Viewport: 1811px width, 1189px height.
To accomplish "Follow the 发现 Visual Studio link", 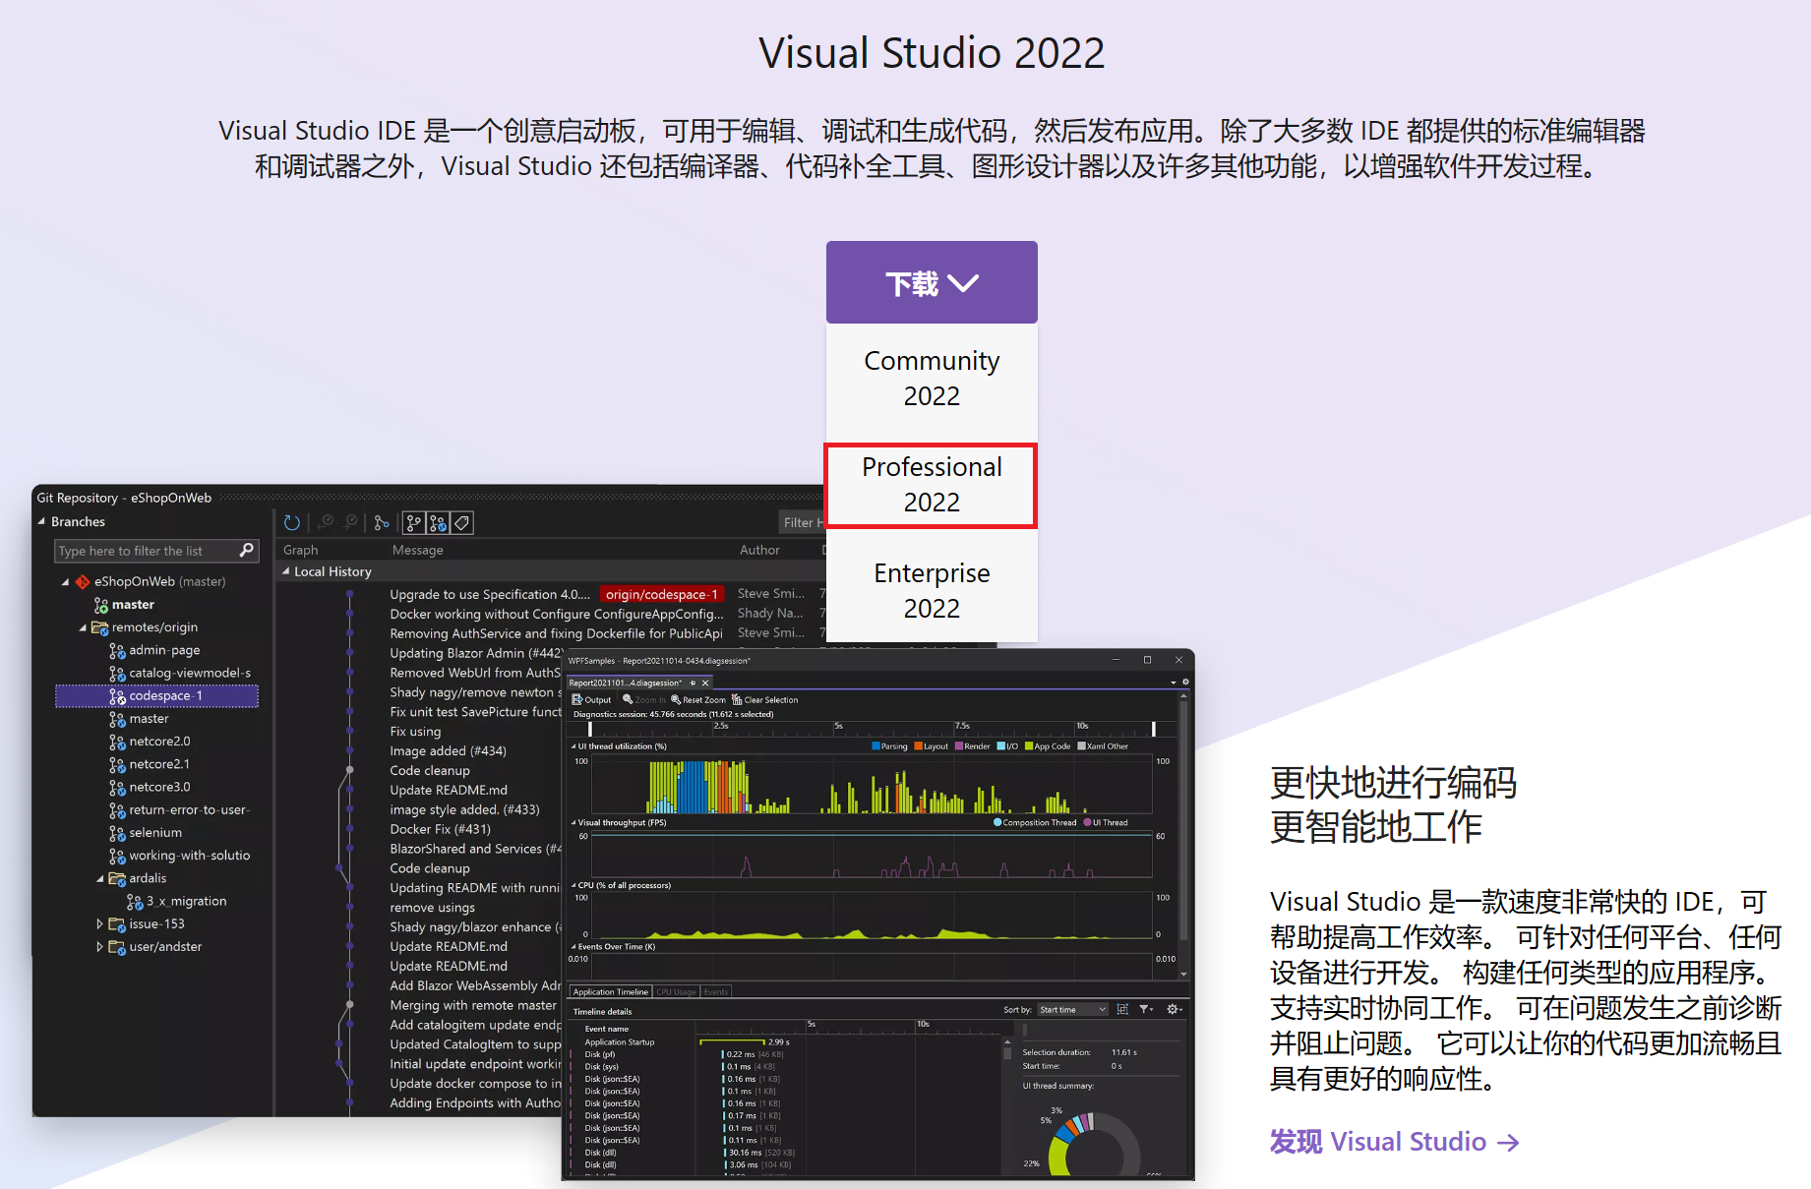I will (x=1394, y=1142).
